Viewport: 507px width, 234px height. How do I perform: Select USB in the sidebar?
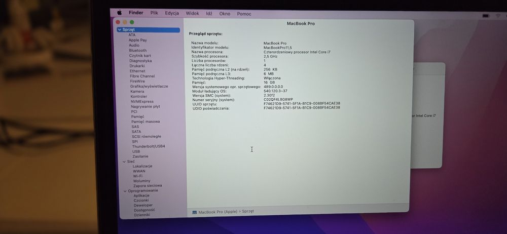136,151
